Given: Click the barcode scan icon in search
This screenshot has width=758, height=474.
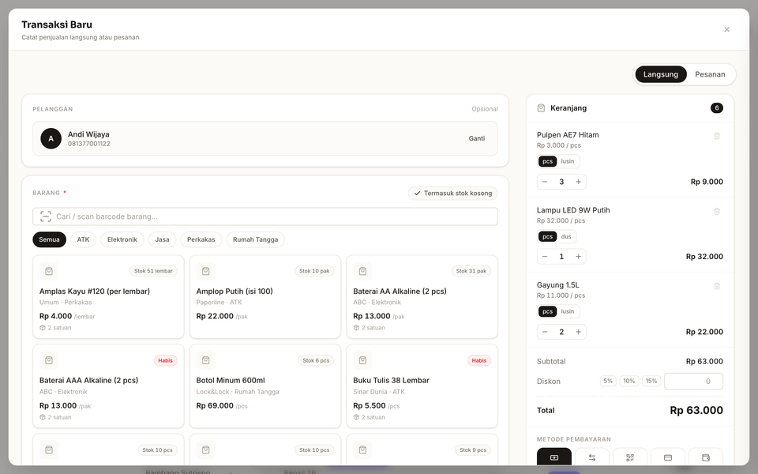Looking at the screenshot, I should tap(46, 216).
